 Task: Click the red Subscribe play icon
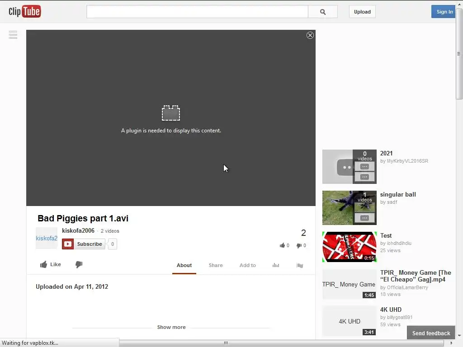pos(68,244)
